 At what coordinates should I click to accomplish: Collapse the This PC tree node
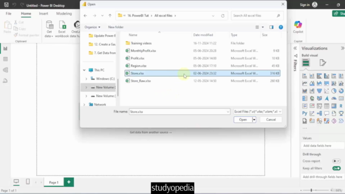coord(84,70)
